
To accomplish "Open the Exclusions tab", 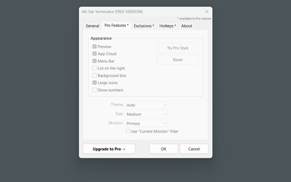I will pyautogui.click(x=144, y=26).
